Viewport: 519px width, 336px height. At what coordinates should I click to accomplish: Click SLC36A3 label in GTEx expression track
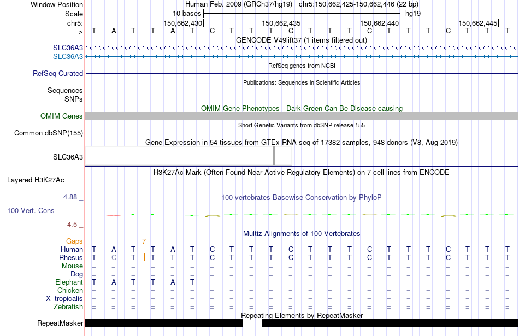coord(68,157)
